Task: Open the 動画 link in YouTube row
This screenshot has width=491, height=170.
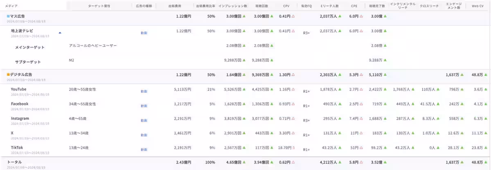Action: (x=144, y=92)
